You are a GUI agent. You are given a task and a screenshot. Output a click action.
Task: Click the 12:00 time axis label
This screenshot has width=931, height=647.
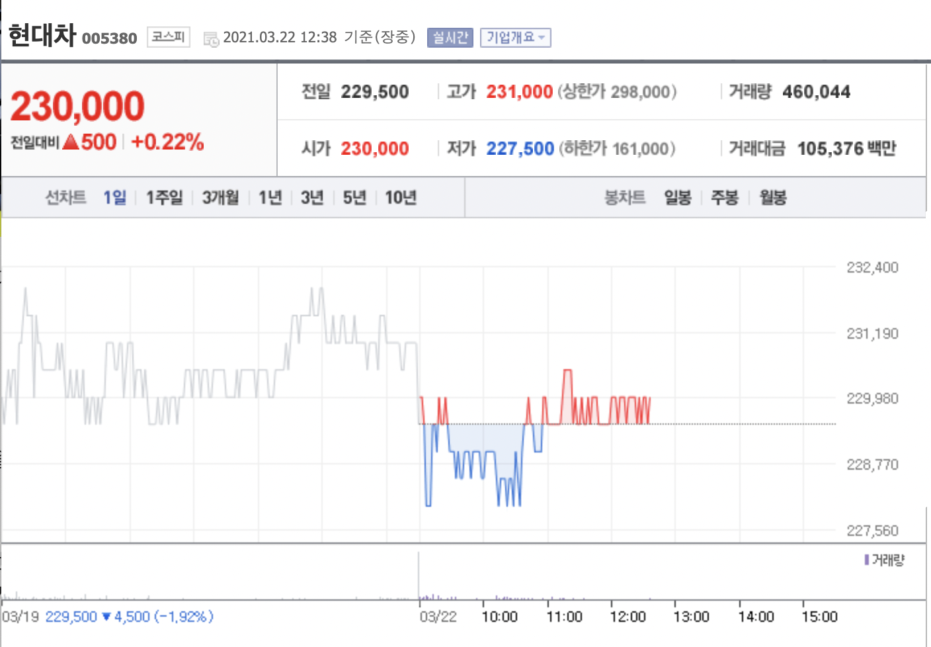[627, 617]
